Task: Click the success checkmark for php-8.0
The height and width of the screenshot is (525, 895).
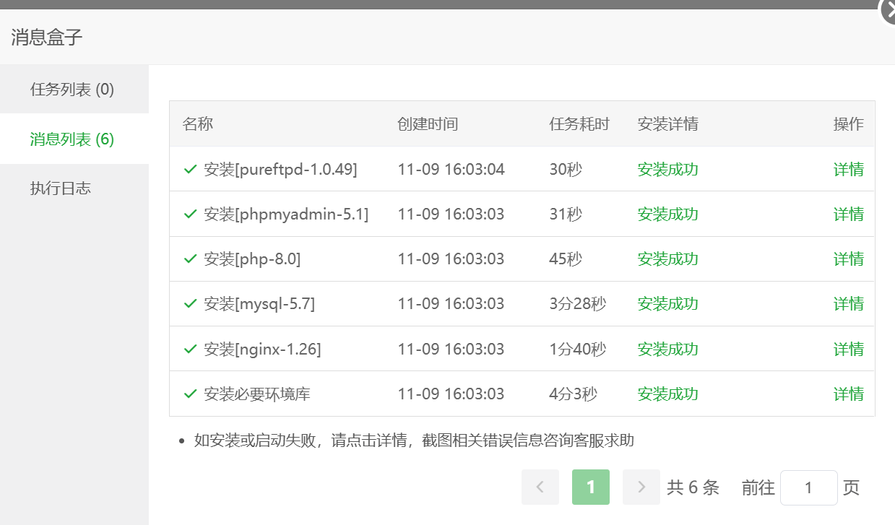Action: tap(191, 259)
